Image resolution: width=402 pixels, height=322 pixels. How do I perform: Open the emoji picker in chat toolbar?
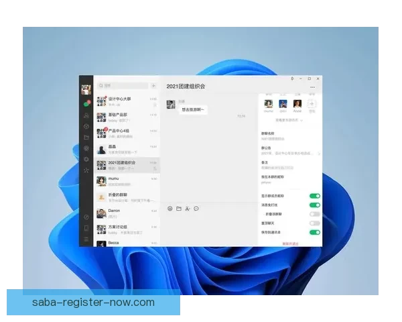click(x=170, y=209)
